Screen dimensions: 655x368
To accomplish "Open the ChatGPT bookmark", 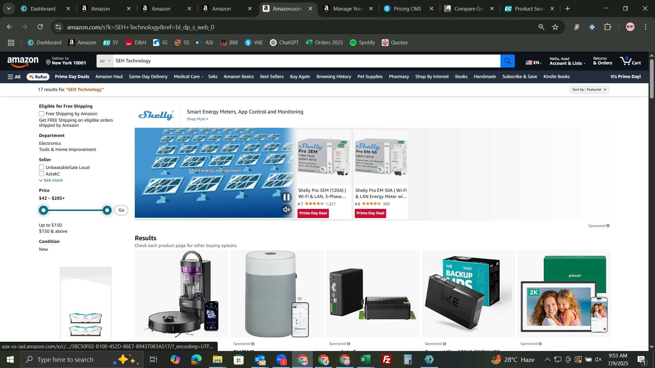I will pos(284,43).
